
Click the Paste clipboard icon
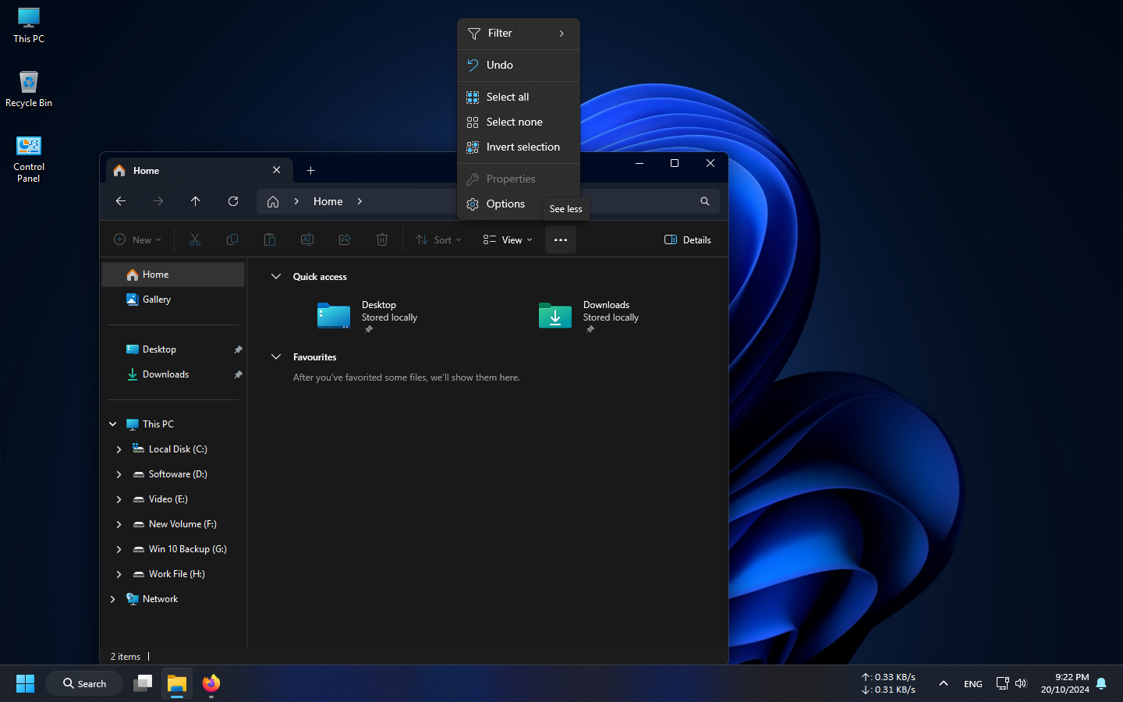(x=270, y=239)
